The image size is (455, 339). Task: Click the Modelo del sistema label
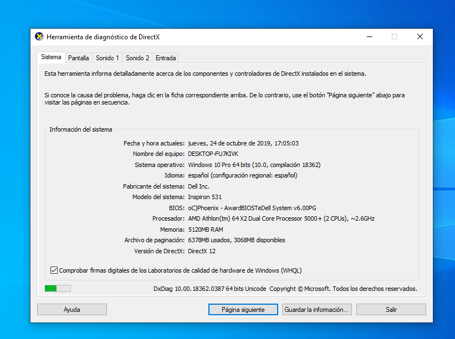tap(159, 197)
